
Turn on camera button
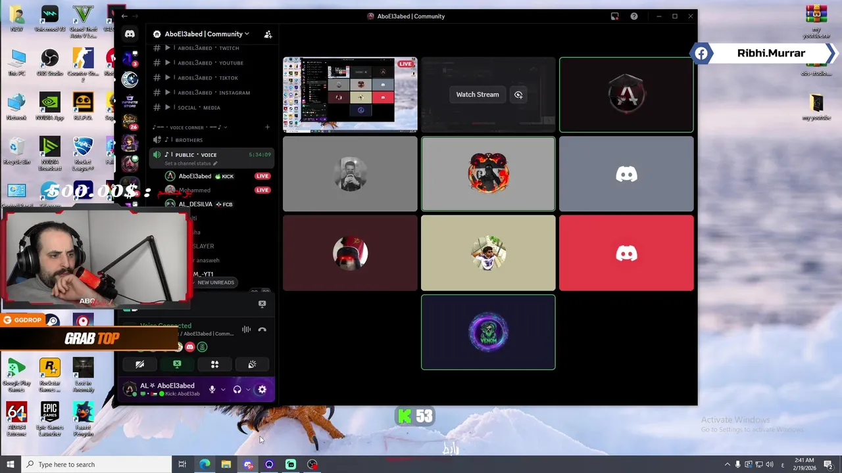click(139, 365)
